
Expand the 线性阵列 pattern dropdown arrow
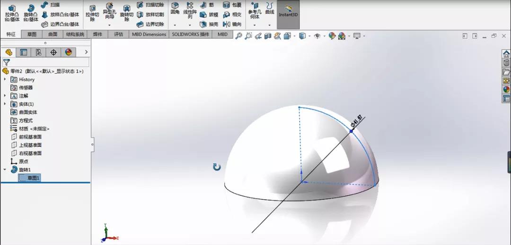(190, 25)
